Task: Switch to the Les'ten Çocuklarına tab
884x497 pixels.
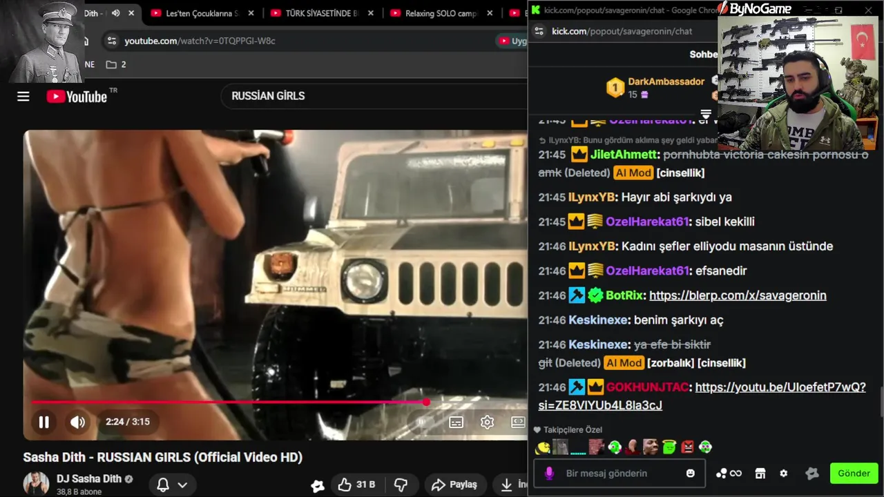Action: tap(193, 13)
